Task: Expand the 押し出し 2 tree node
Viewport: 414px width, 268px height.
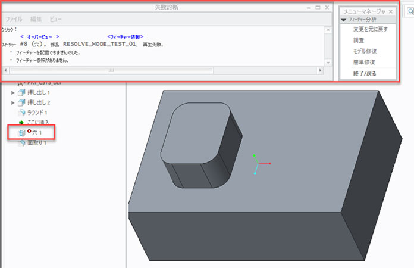Action: coord(13,102)
